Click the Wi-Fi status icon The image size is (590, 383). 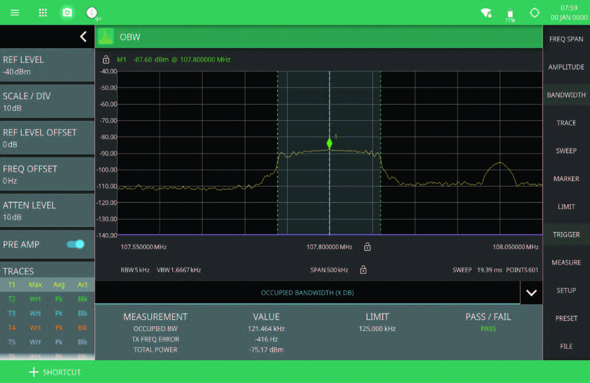click(485, 13)
